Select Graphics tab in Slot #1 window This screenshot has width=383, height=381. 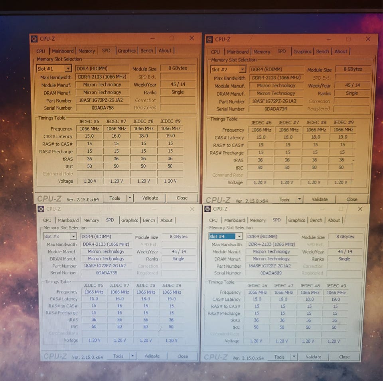coord(126,51)
